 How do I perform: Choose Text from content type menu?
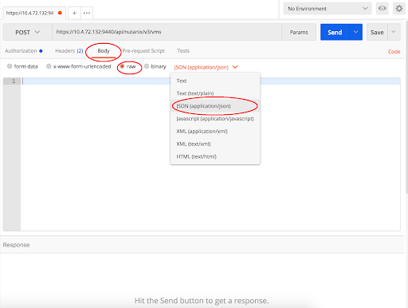pos(215,81)
